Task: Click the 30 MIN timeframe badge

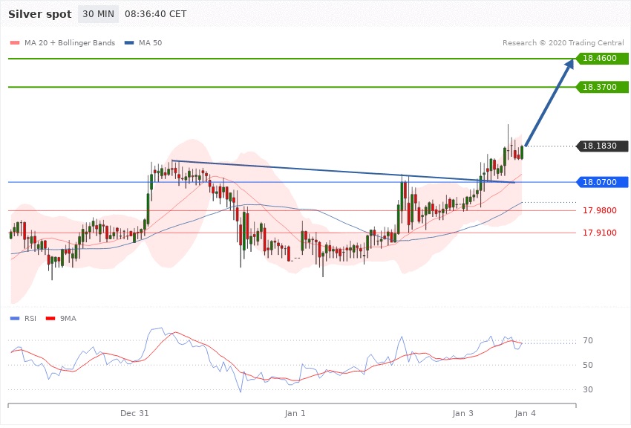Action: coord(98,14)
